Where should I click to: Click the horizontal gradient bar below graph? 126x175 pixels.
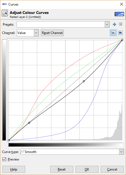pos(65,145)
